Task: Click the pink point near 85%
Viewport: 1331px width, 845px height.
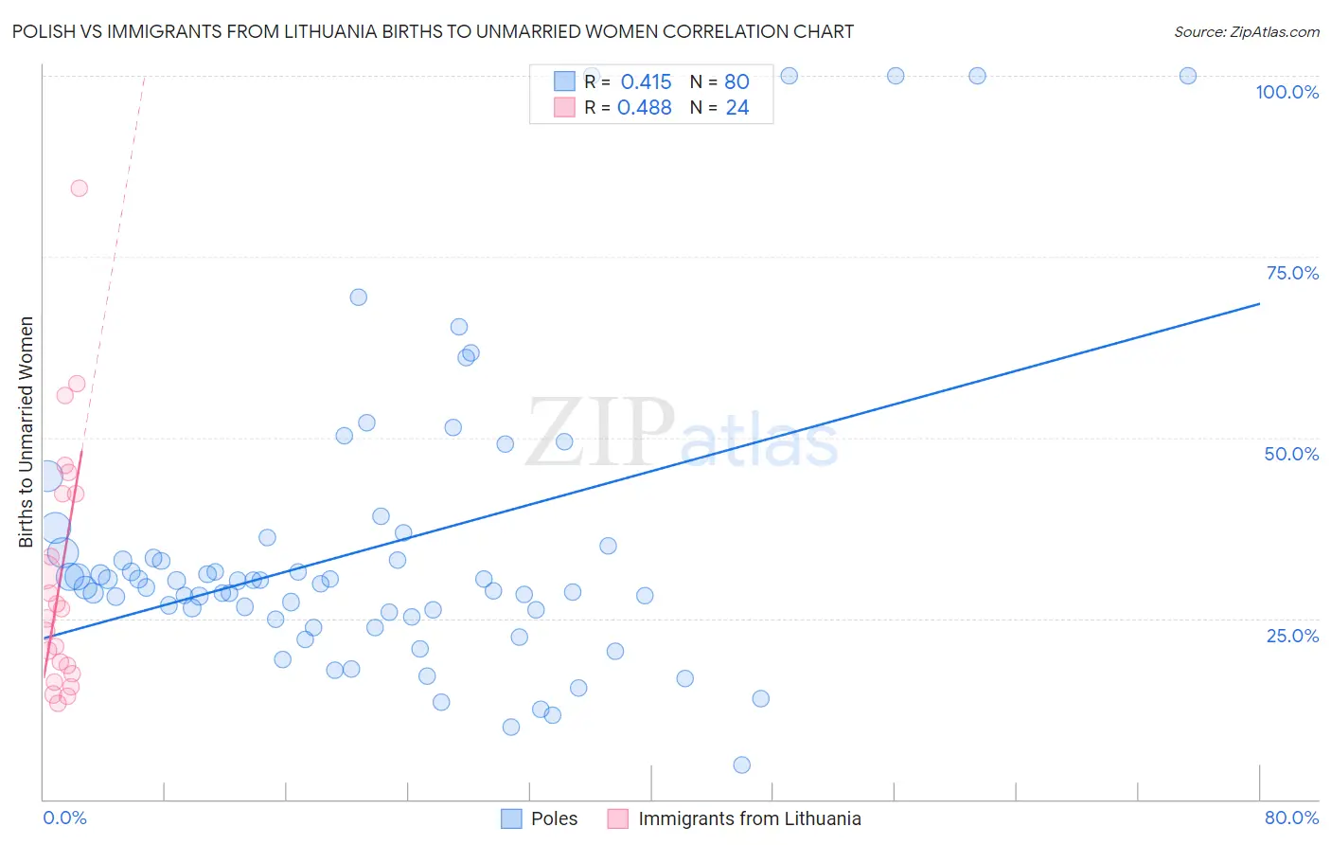Action: coord(80,189)
